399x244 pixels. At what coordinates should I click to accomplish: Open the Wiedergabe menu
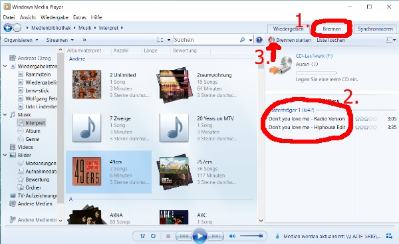[x=55, y=17]
